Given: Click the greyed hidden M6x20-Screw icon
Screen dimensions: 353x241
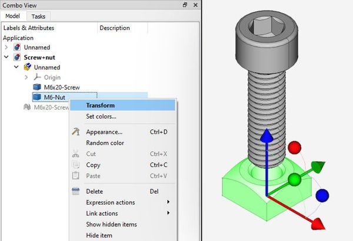Looking at the screenshot, I should tap(27, 107).
